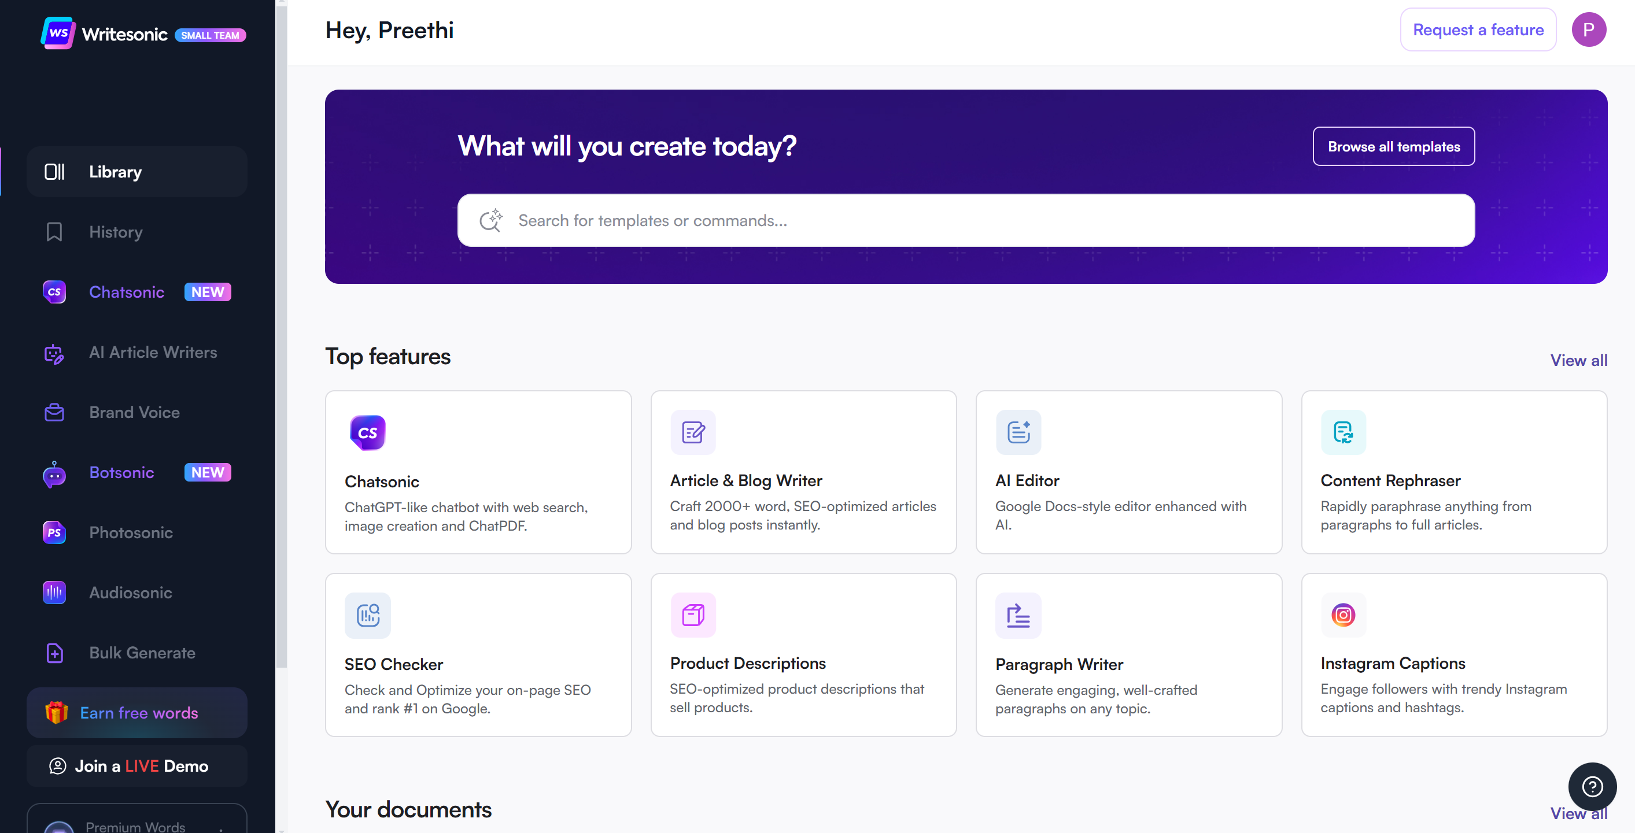Open the profile avatar P menu
Screen dimensions: 1635x833
1588,30
